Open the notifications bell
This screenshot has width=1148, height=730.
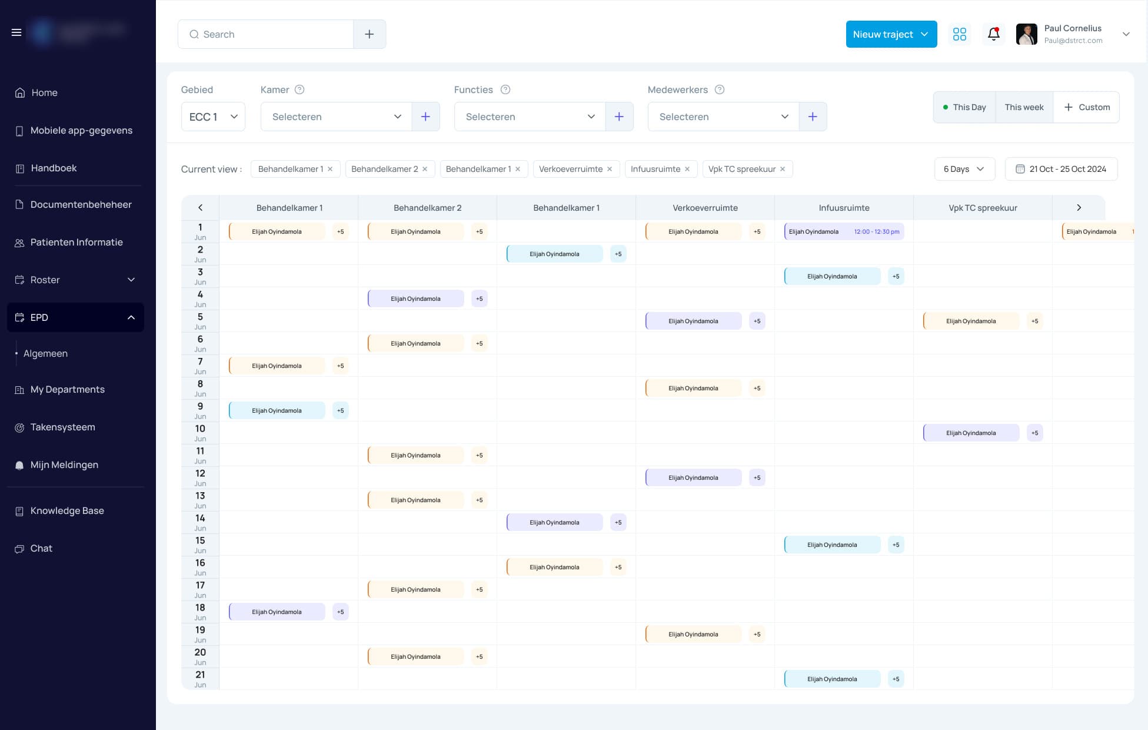pos(993,34)
